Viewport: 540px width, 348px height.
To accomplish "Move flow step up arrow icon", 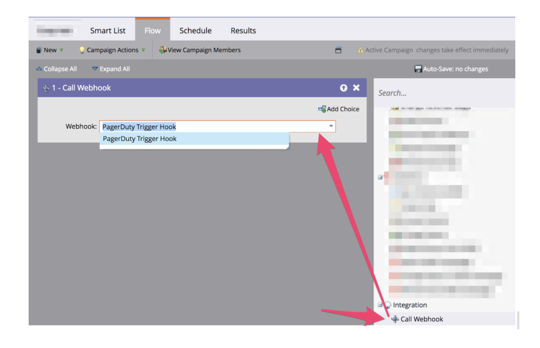I will (344, 88).
